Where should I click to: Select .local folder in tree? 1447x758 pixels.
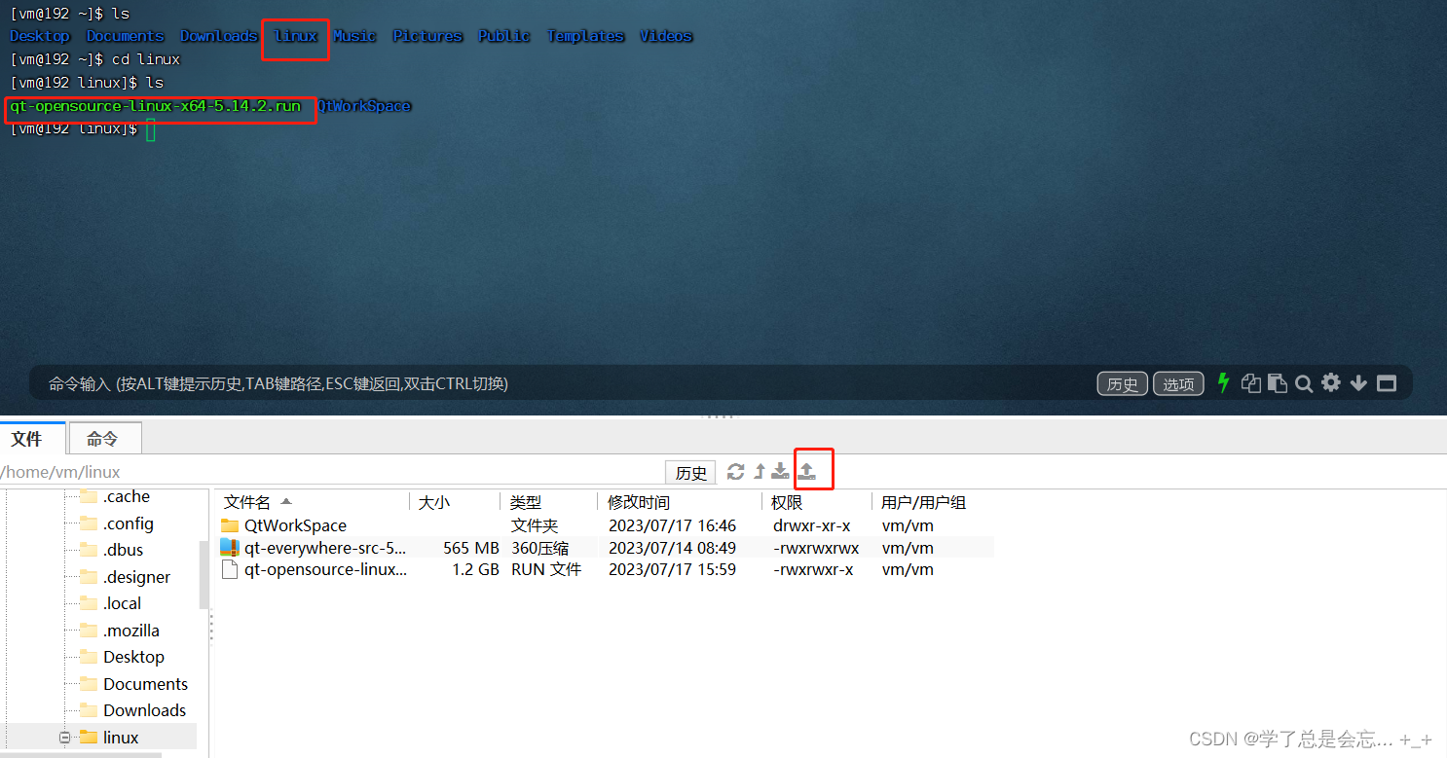pos(122,603)
